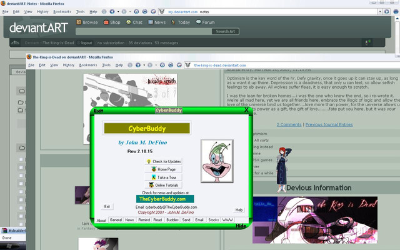The image size is (400, 250).
Task: Open the Browse section icon on deviantART
Action: tap(79, 22)
